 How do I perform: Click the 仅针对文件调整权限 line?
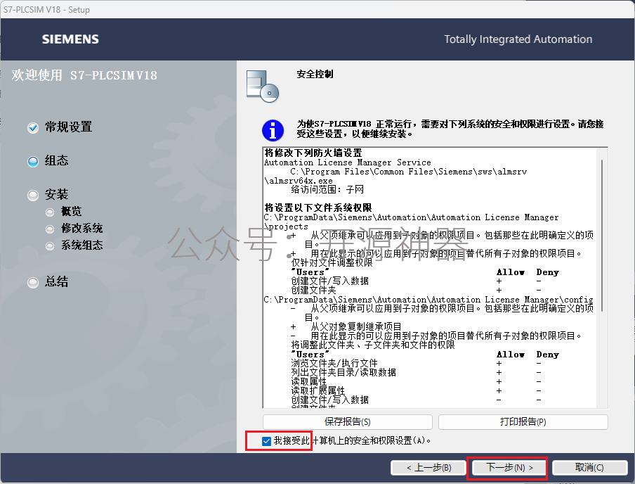click(x=332, y=262)
